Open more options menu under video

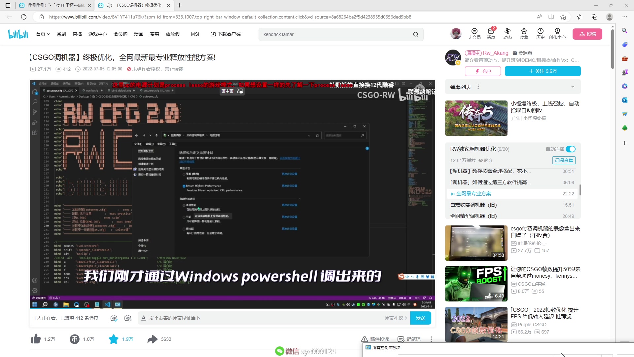[x=431, y=339]
